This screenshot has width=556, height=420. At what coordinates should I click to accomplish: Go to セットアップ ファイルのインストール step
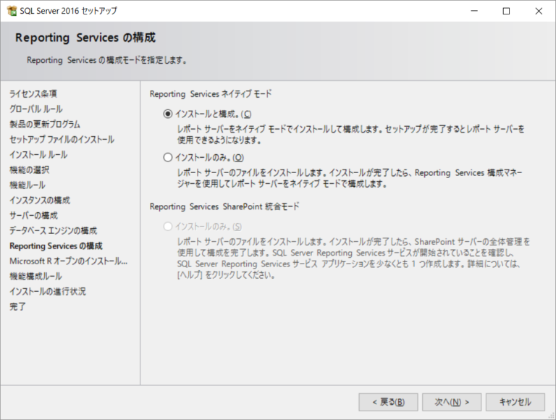[62, 139]
